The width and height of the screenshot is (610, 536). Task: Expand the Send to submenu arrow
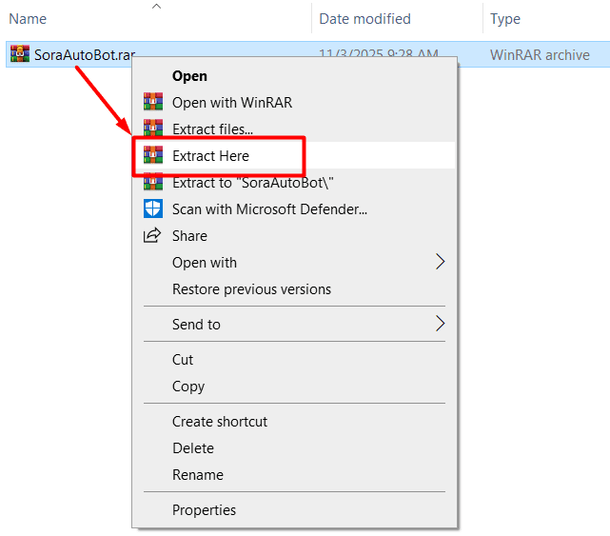[x=440, y=323]
